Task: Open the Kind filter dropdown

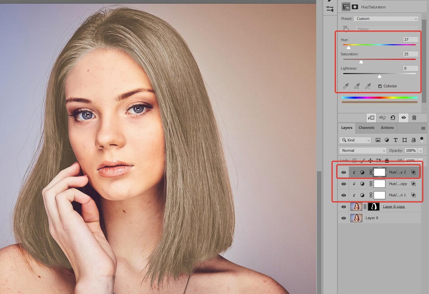Action: (x=355, y=140)
